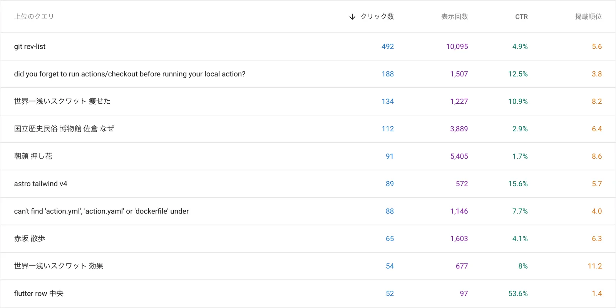Image resolution: width=616 pixels, height=308 pixels.
Task: Sort by クリック数 column header
Action: [x=377, y=17]
